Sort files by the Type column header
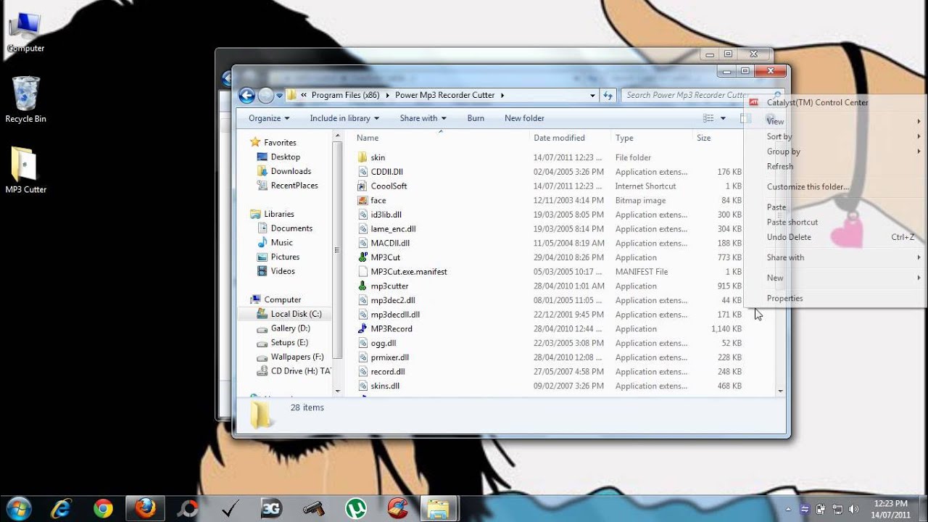The width and height of the screenshot is (928, 522). [x=652, y=138]
